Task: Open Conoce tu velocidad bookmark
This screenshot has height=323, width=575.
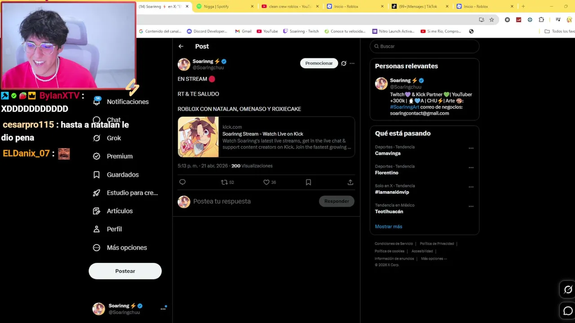Action: 345,31
